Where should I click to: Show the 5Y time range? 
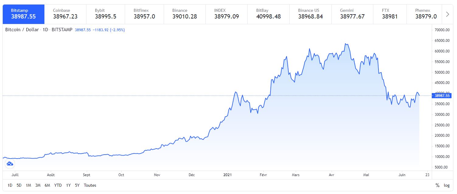pos(77,185)
